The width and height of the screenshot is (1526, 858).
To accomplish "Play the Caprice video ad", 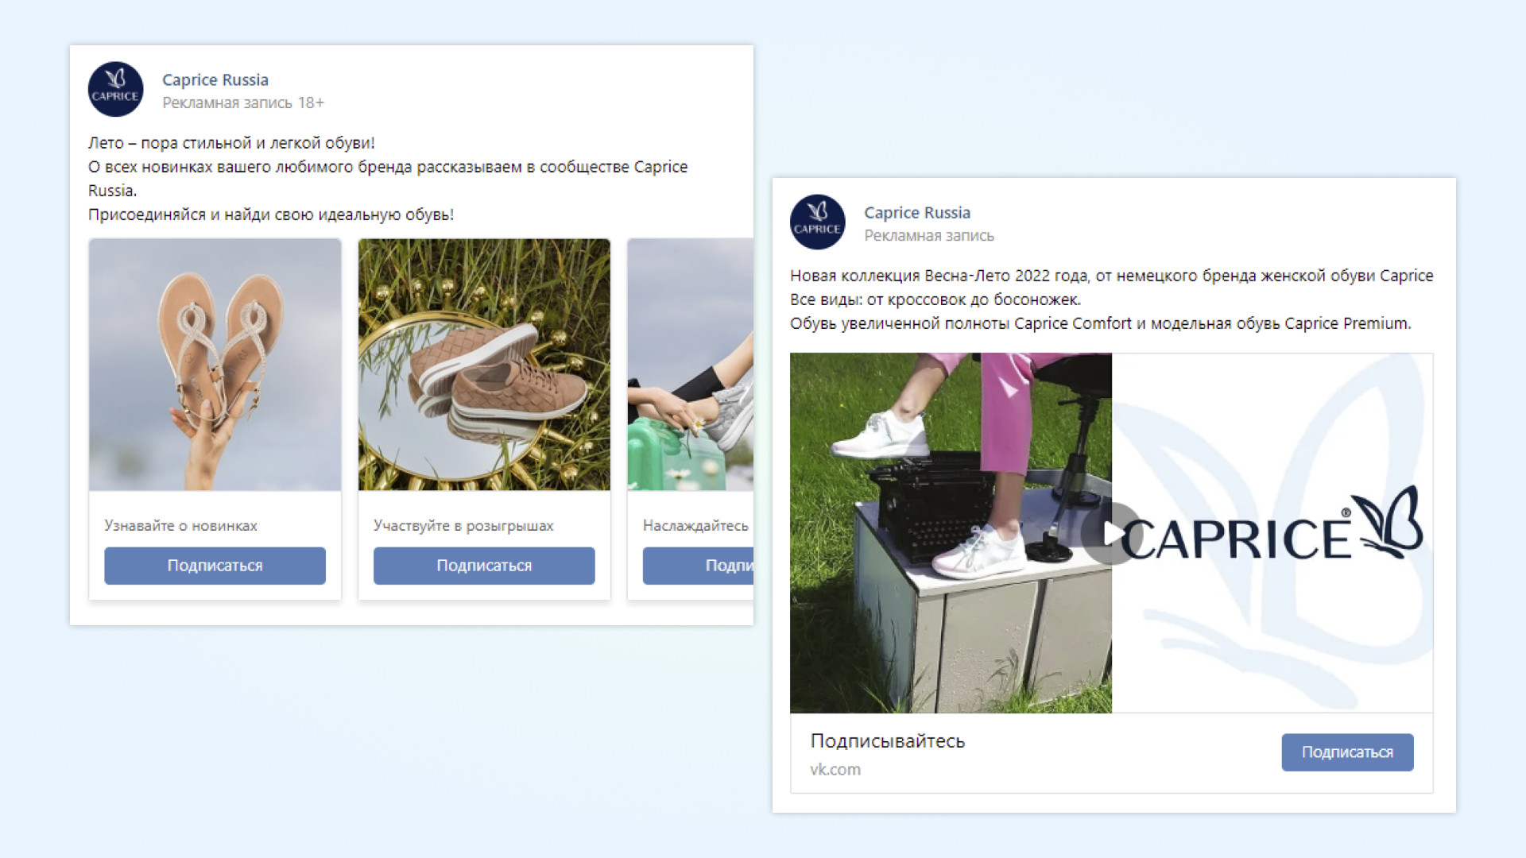I will [1111, 533].
